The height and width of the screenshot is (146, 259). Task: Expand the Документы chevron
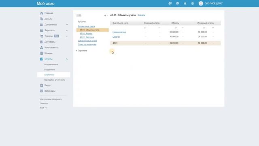(x=67, y=25)
